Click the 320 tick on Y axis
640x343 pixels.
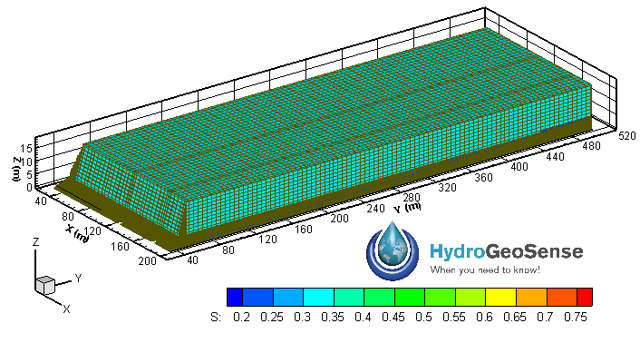(x=447, y=188)
